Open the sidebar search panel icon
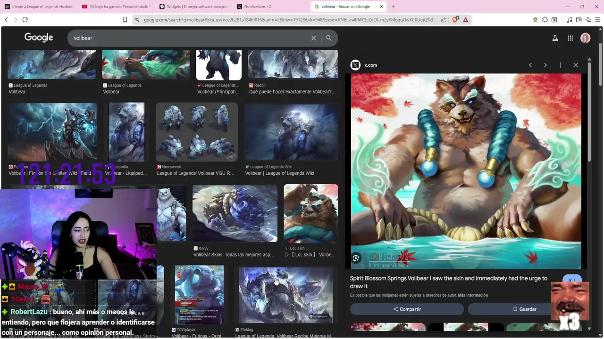The width and height of the screenshot is (604, 339). 554,20
